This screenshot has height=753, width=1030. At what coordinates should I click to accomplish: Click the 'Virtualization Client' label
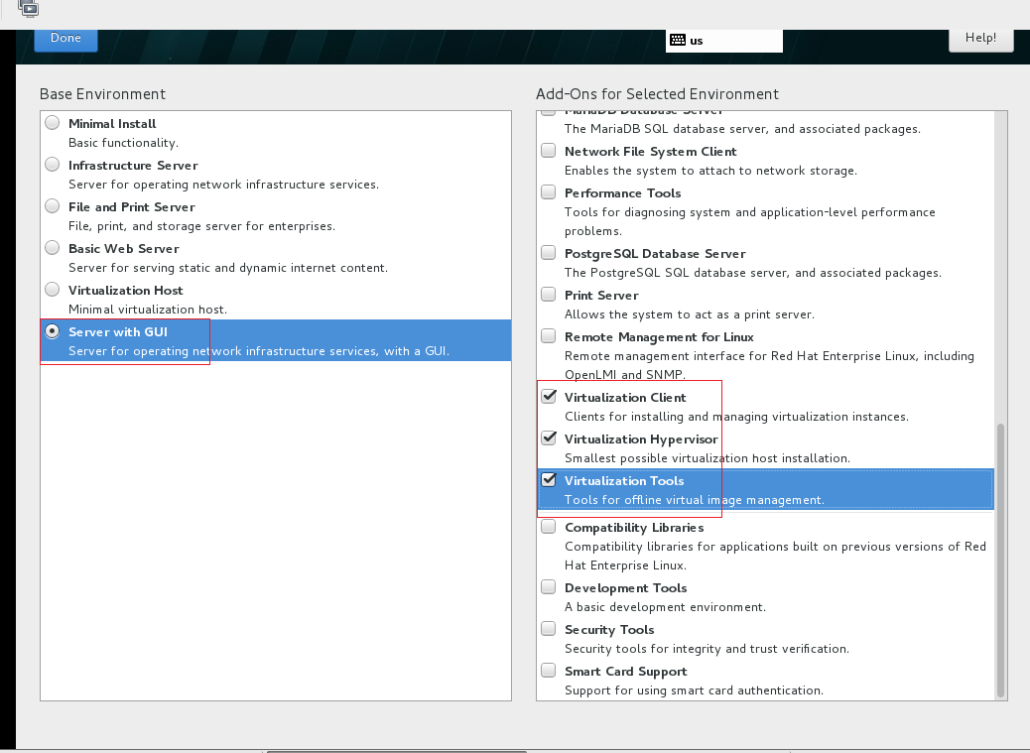[625, 397]
